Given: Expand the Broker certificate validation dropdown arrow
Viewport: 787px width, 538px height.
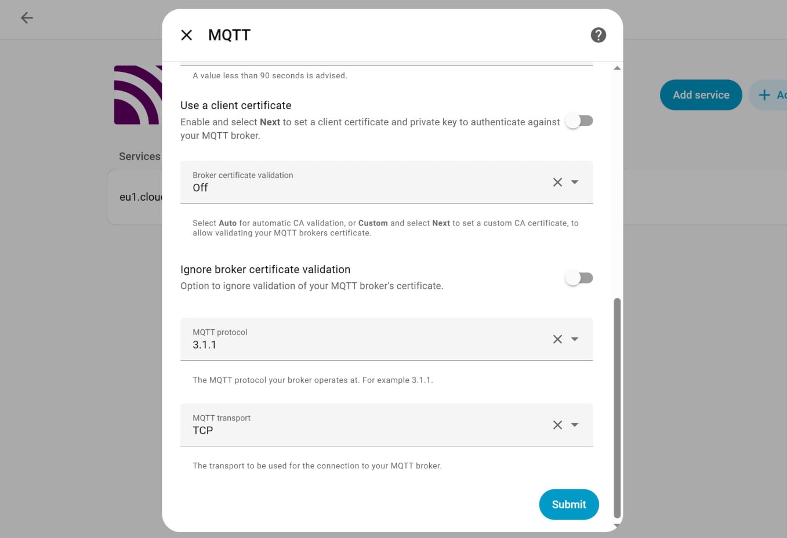Looking at the screenshot, I should tap(575, 182).
